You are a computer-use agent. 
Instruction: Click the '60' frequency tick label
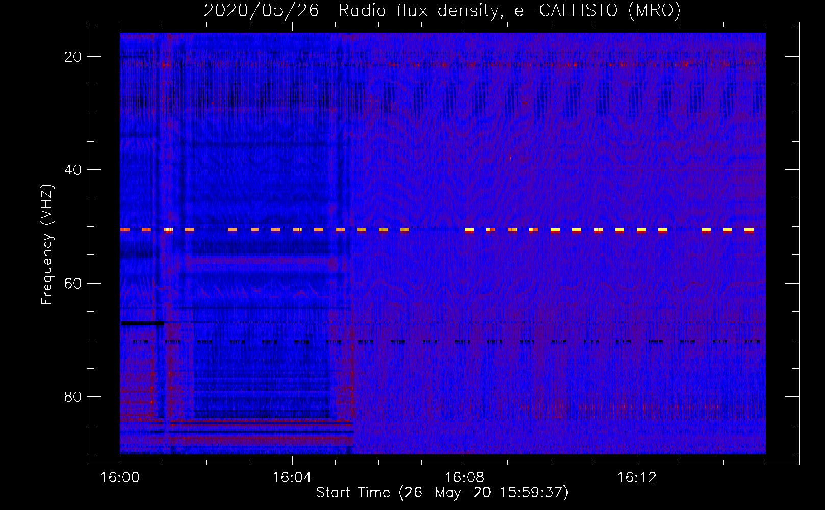(73, 284)
